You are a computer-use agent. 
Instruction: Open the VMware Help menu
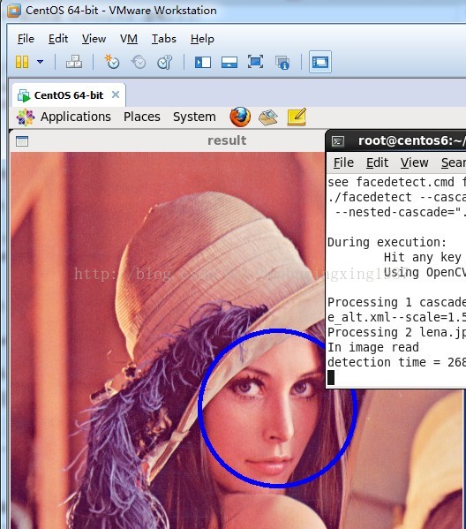click(202, 39)
